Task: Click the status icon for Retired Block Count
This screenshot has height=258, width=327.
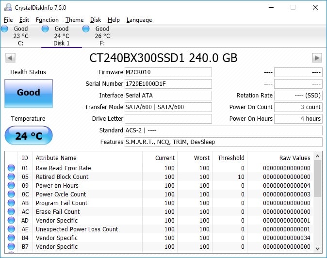Action: pyautogui.click(x=11, y=177)
